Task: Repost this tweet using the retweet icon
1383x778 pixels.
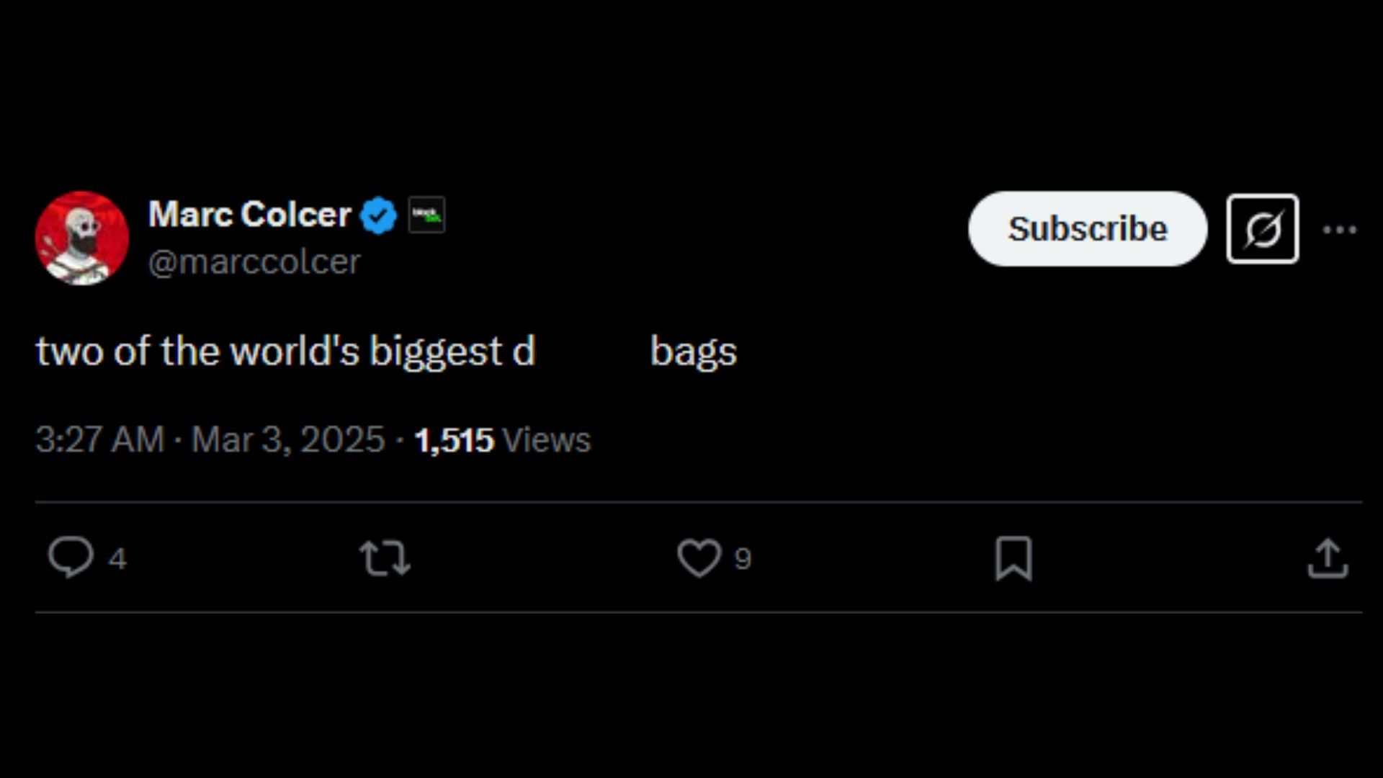Action: (x=385, y=558)
